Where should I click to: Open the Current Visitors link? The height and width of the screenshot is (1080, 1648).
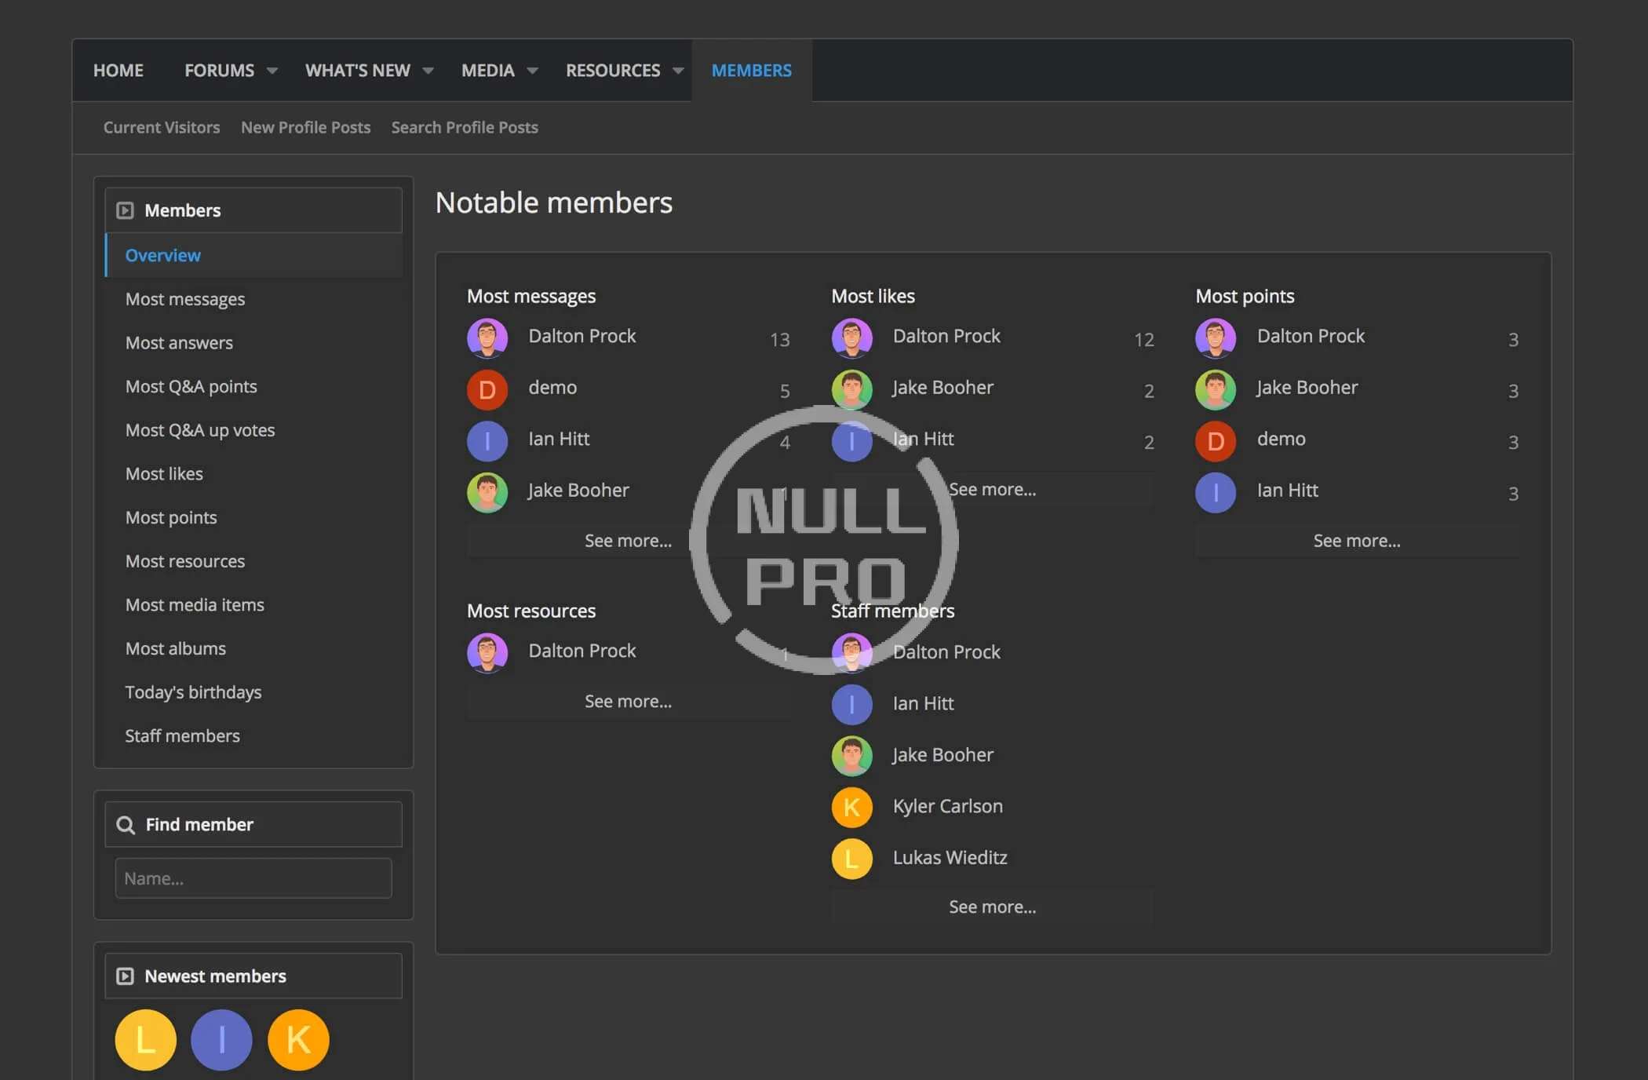click(162, 127)
